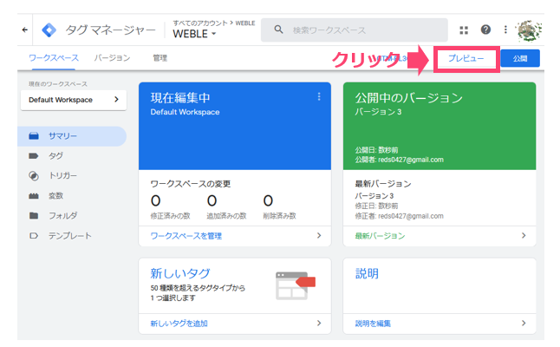Click chevron beside 最新バージョン link

point(524,235)
